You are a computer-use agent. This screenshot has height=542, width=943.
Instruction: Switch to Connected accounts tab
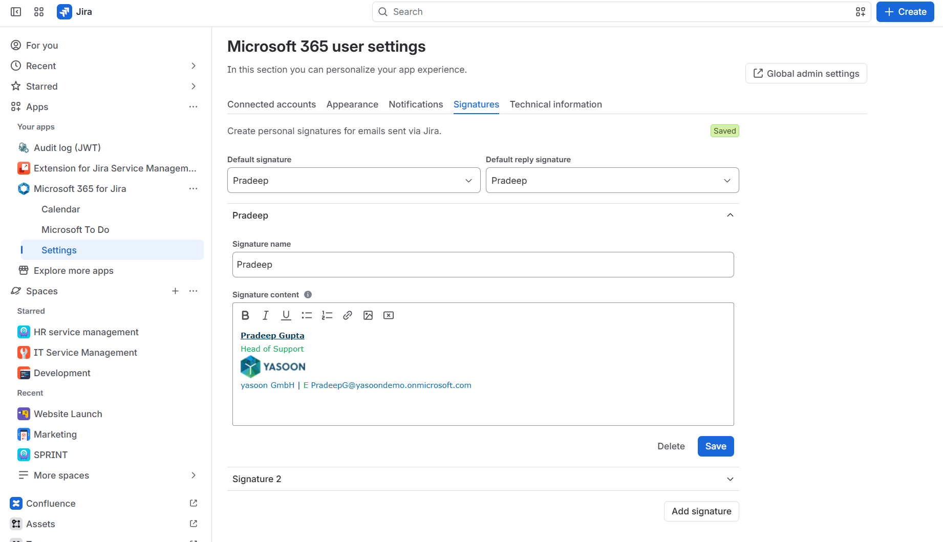tap(271, 104)
